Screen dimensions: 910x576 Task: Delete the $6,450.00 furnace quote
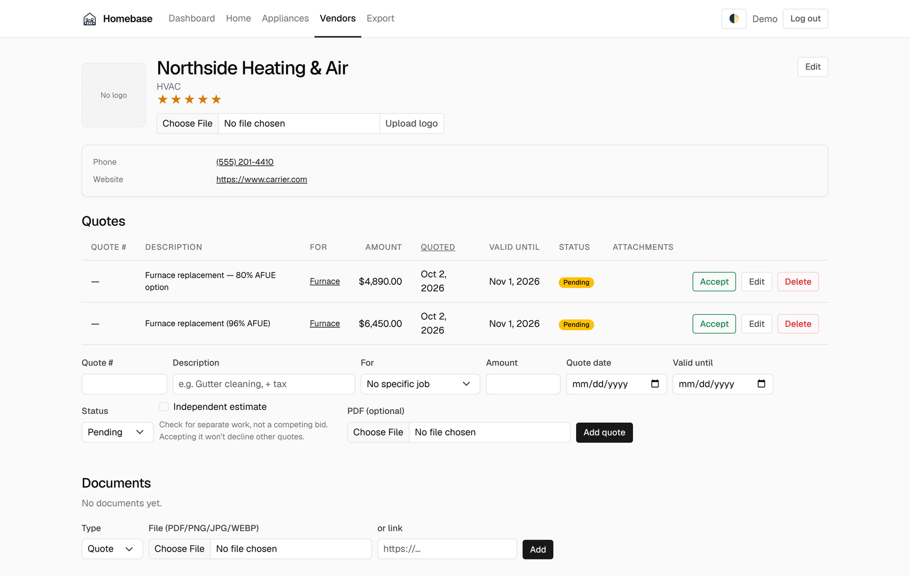pyautogui.click(x=798, y=324)
